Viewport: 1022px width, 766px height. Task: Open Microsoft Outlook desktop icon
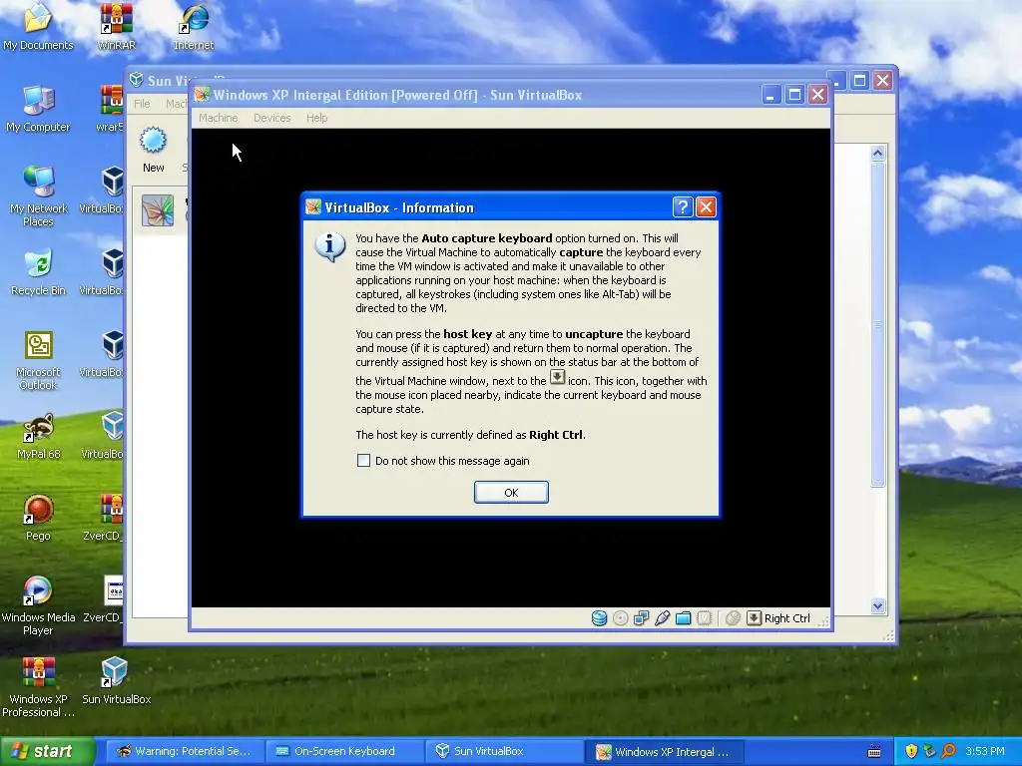point(38,360)
